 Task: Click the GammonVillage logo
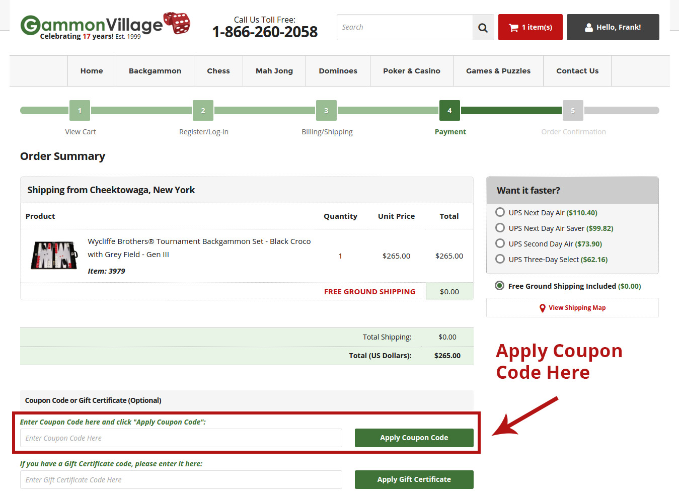(105, 26)
